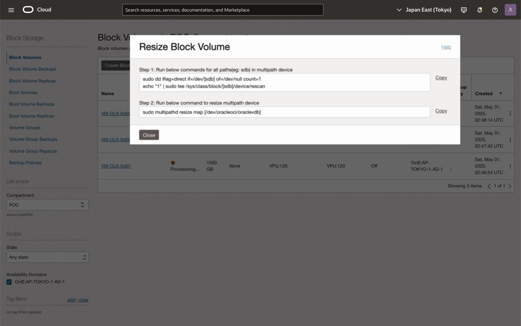Add a tag filter
Image resolution: width=521 pixels, height=326 pixels.
71,300
